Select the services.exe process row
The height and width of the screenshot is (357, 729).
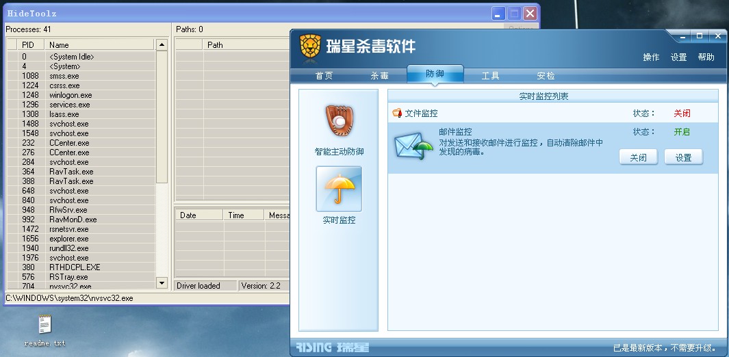click(81, 105)
